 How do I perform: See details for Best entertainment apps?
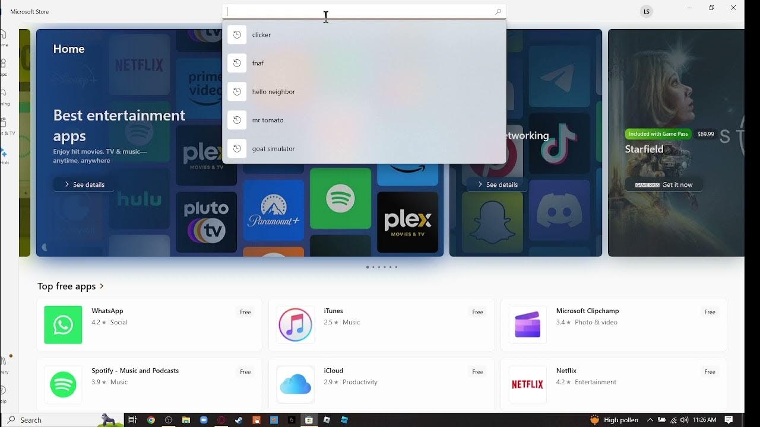click(x=84, y=184)
